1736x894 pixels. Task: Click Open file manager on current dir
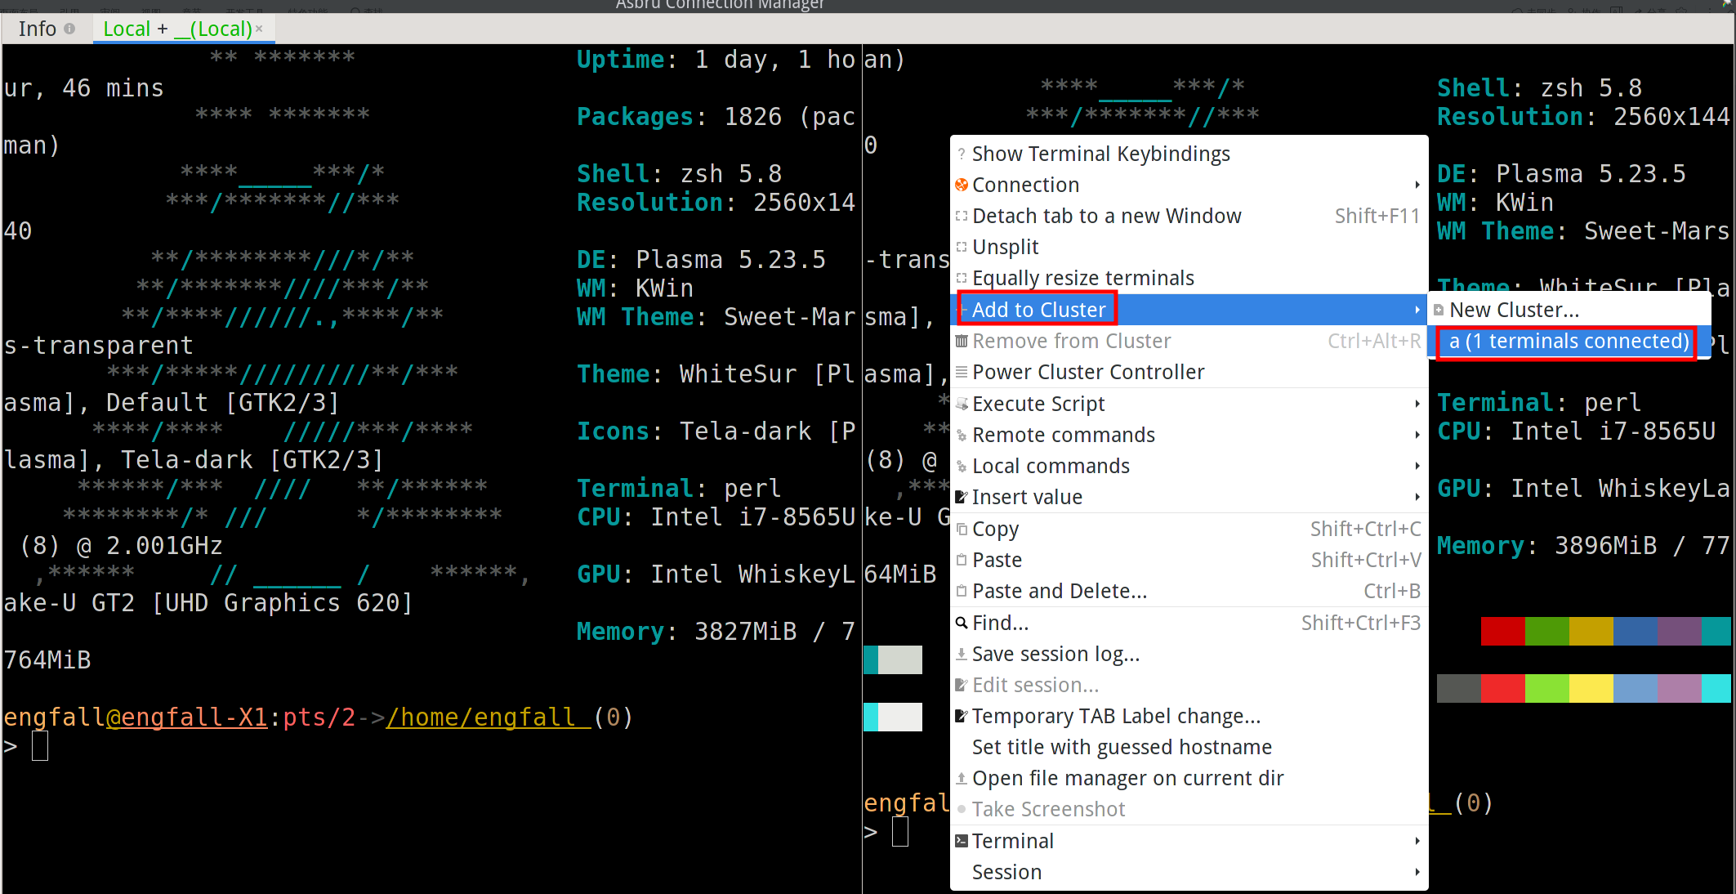click(1127, 778)
